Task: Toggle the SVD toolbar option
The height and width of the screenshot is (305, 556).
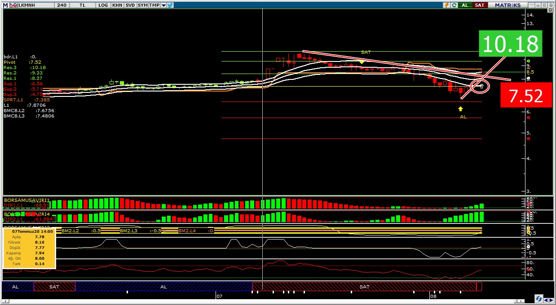Action: [x=130, y=5]
